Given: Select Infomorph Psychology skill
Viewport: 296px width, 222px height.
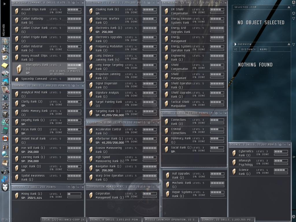Looking at the screenshot, I should [260, 162].
